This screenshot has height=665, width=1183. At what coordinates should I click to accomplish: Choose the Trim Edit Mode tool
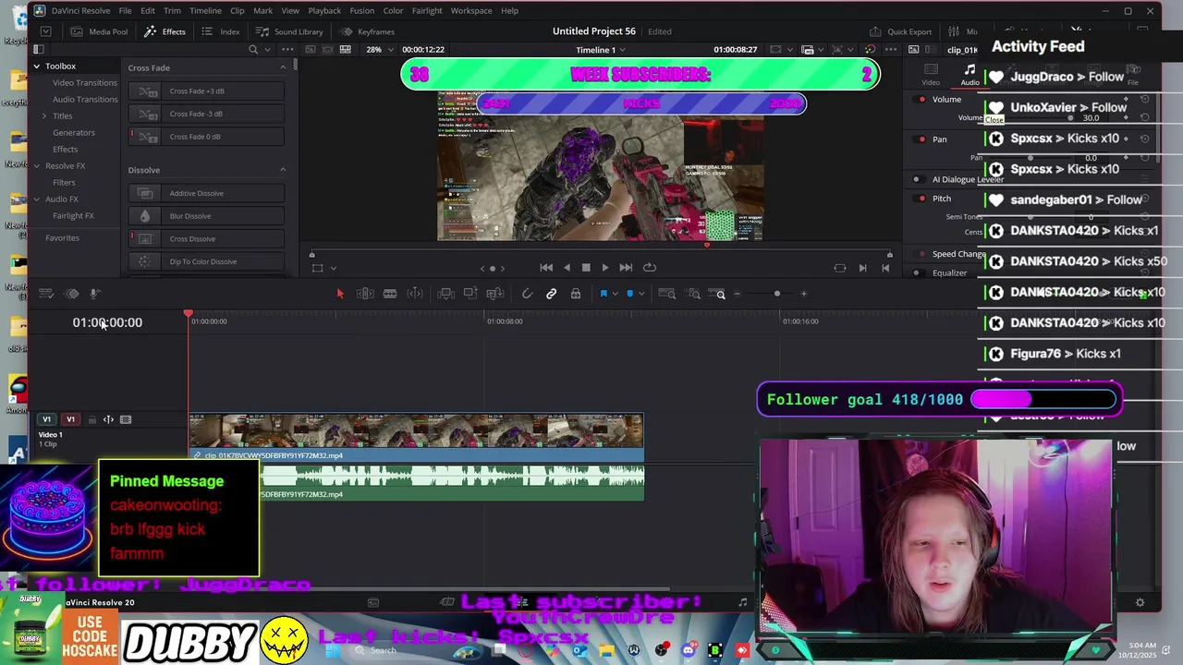365,294
